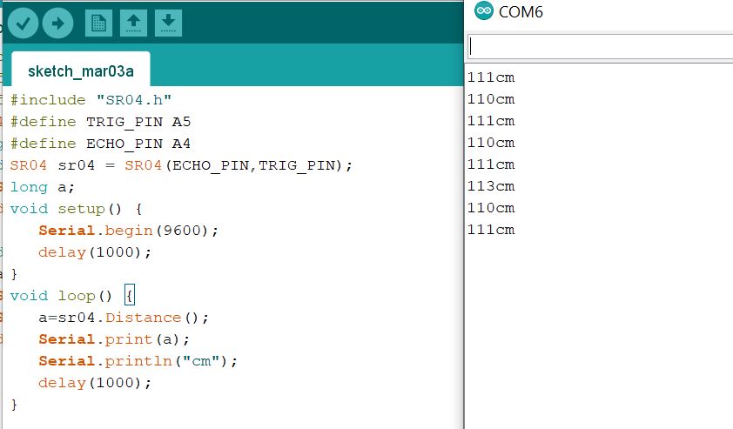Click the Serial.print(a) line
The height and width of the screenshot is (429, 733).
(x=114, y=339)
